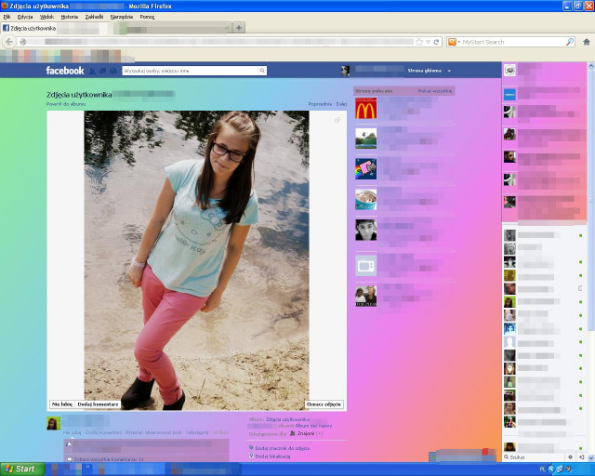This screenshot has height=476, width=595.
Task: Open the Pomoc menu
Action: tap(147, 17)
